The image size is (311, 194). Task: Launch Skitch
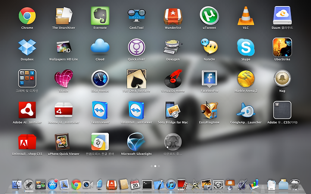tap(63, 79)
